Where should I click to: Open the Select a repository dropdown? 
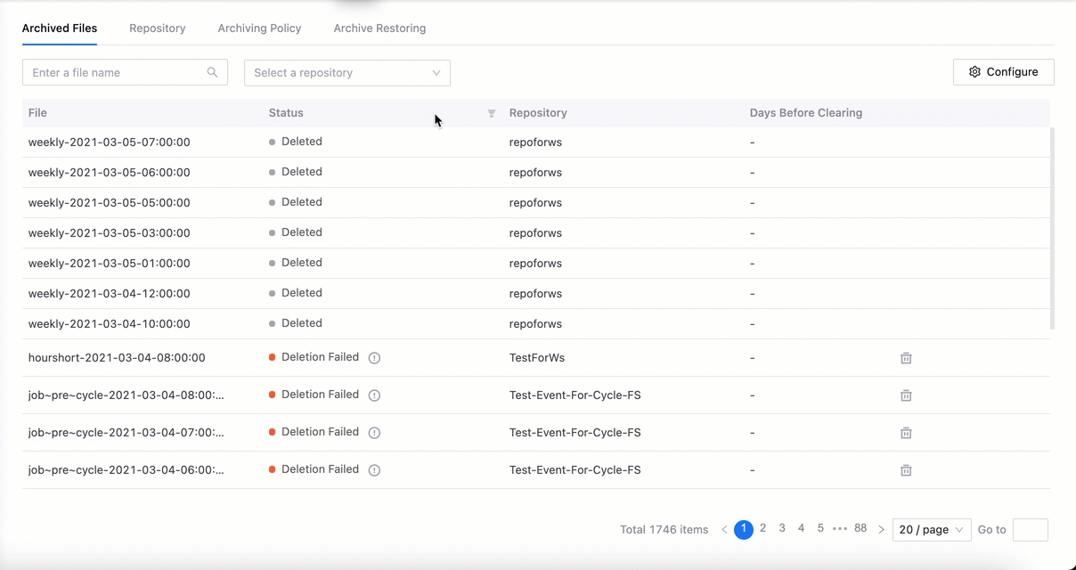coord(346,73)
